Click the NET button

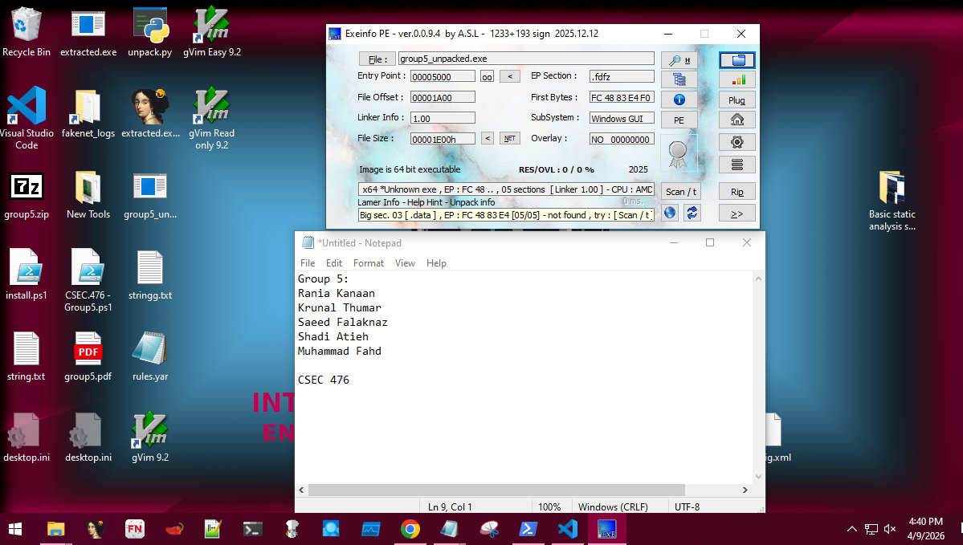coord(510,139)
